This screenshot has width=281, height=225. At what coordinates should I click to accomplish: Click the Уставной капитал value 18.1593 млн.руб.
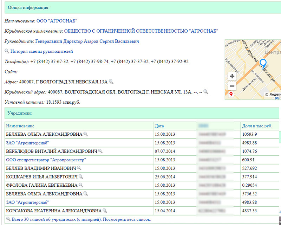click(x=63, y=102)
